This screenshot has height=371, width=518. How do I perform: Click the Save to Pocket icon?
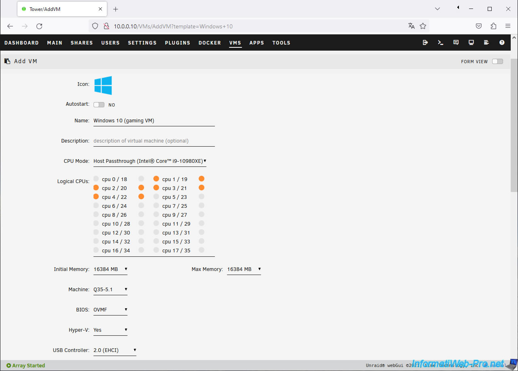479,26
